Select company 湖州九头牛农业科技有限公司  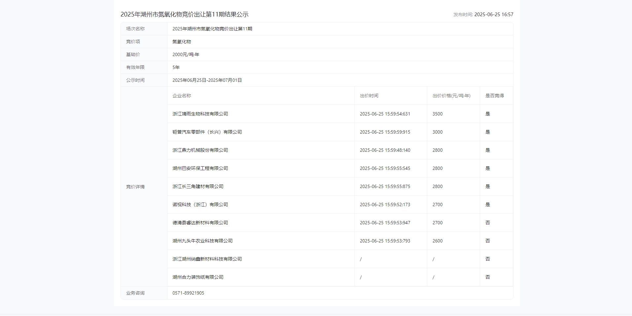tap(202, 241)
